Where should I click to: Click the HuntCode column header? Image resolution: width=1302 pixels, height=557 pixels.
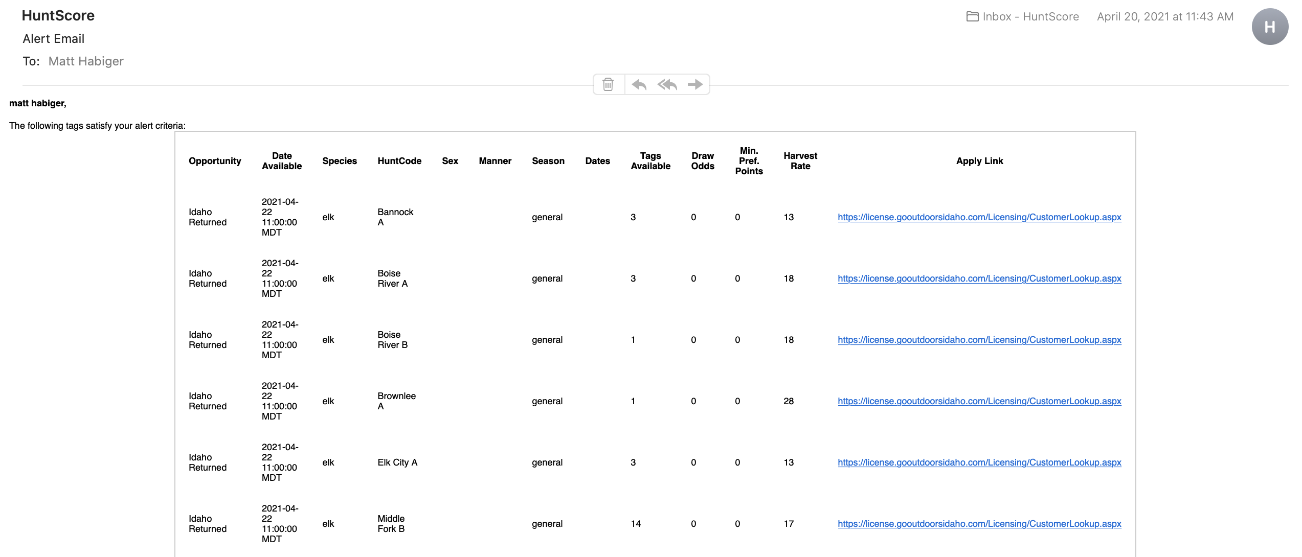pyautogui.click(x=399, y=161)
